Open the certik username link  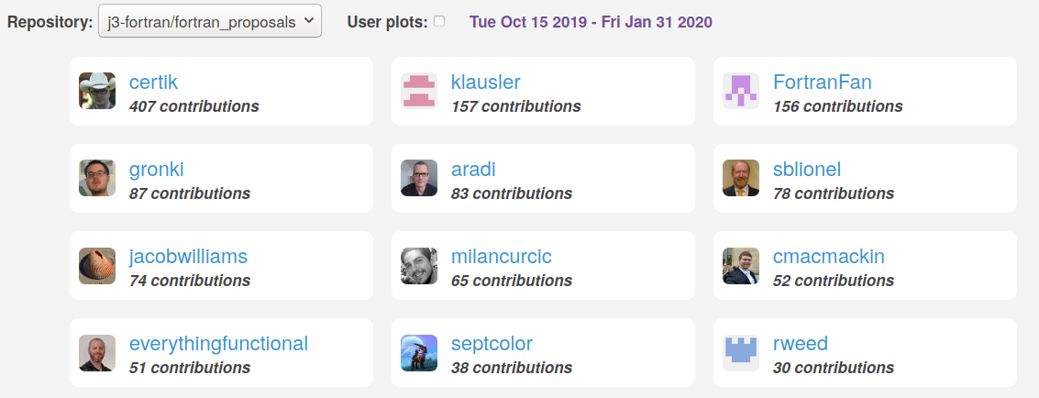(153, 83)
